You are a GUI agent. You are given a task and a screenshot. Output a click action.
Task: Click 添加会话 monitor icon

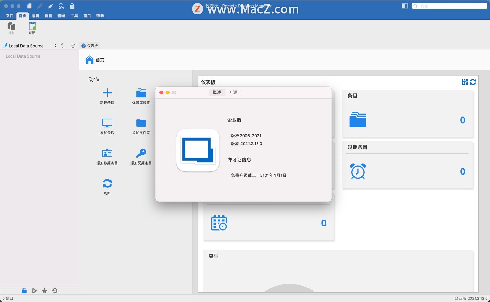click(x=107, y=123)
